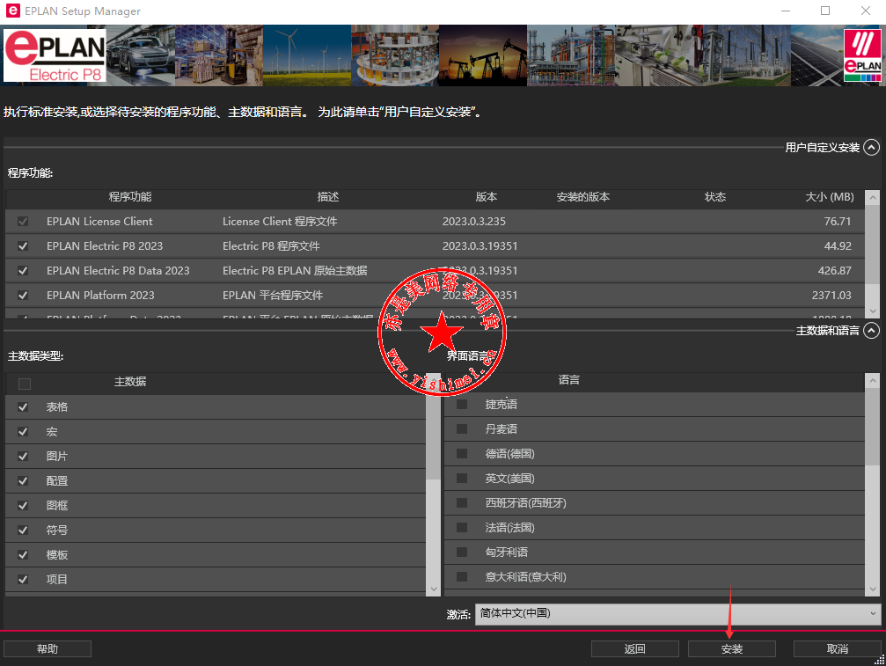886x666 pixels.
Task: Uncheck the 图框 master data checkbox
Action: 23,506
